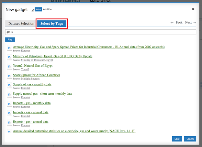Click Eurostat source under Exports gas annual
Viewport: 202px width, 147px height.
tap(26, 126)
